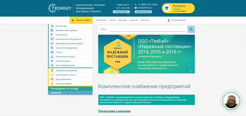Viewport: 246px width, 116px height.
Task: Open the Корзина cart button
Action: coord(178,8)
